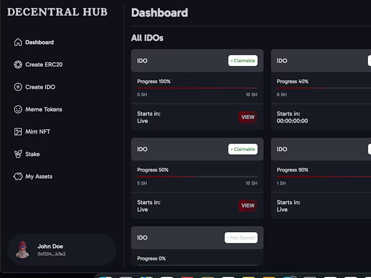Open the John Doe wallet profile card
The image size is (371, 278).
(x=62, y=250)
